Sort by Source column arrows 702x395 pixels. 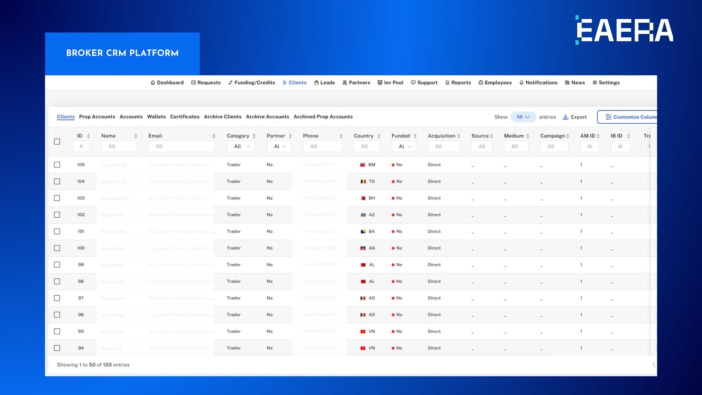click(x=491, y=136)
